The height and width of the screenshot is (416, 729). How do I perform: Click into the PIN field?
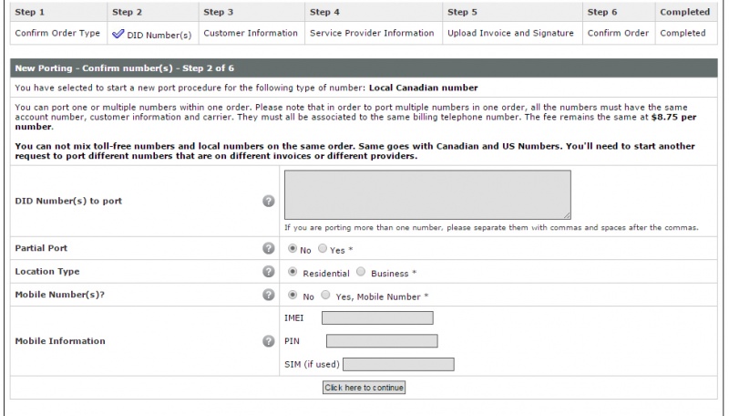382,341
